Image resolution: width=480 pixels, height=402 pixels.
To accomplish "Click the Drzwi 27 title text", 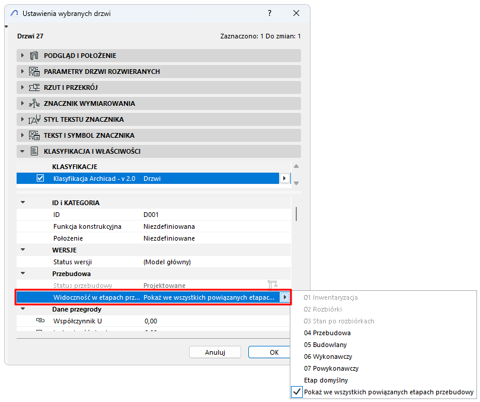I will pyautogui.click(x=30, y=36).
